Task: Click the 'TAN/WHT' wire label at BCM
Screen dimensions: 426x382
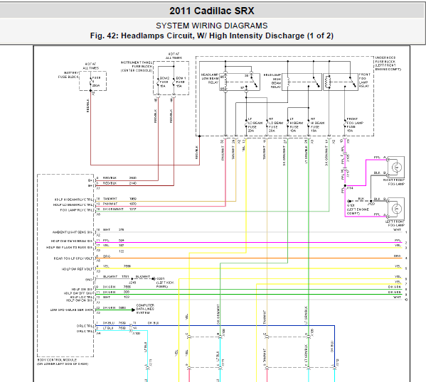Action: tap(110, 199)
